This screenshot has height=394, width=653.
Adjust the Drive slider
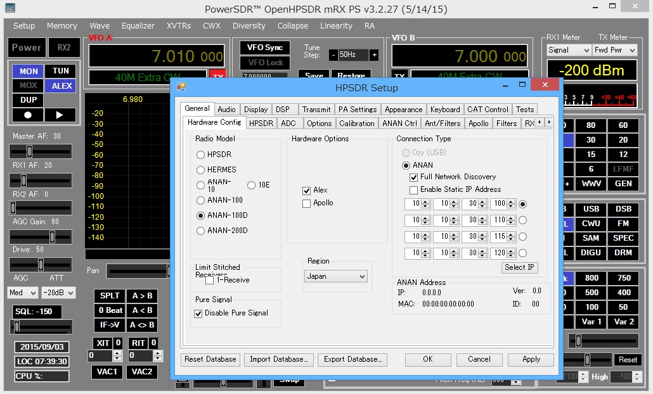[x=41, y=264]
